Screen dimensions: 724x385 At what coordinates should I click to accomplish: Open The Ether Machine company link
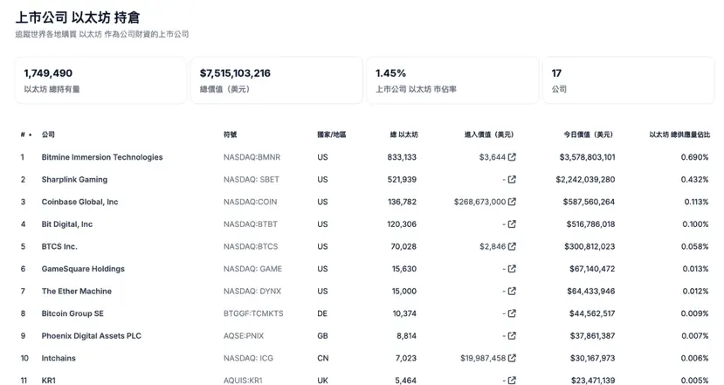[77, 292]
